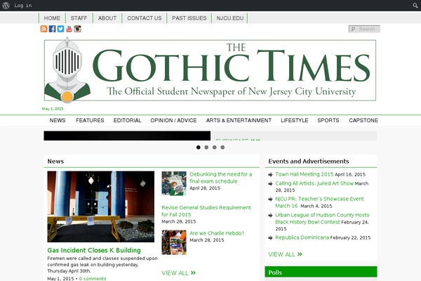Viewport: 421px width, 281px height.
Task: Open Calling All Artists: Juried Art Show
Action: click(x=314, y=183)
